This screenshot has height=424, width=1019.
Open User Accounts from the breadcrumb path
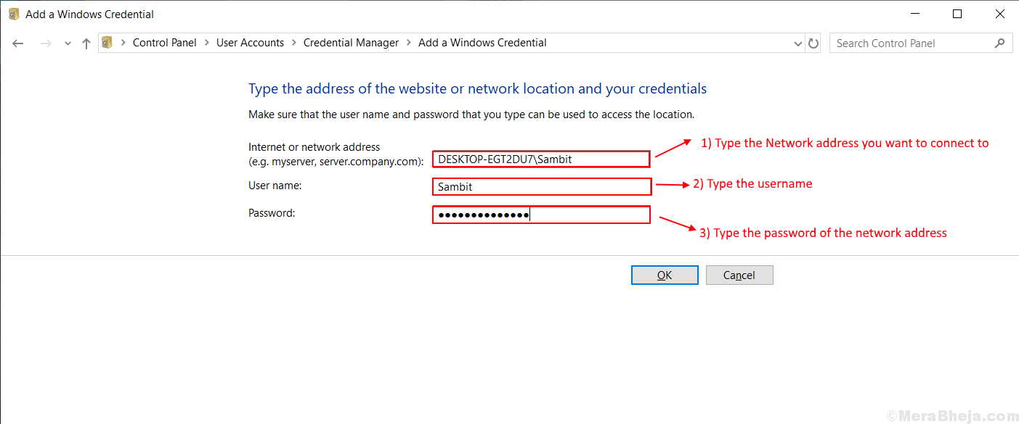250,43
